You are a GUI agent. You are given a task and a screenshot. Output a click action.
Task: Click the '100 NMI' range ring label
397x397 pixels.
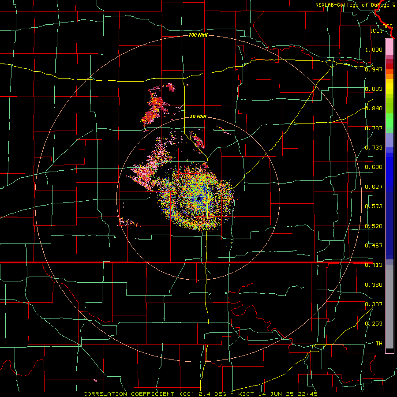tap(198, 35)
